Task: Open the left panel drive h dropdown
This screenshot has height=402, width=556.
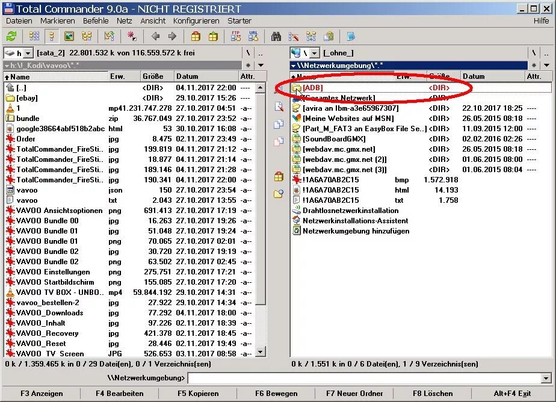Action: (28, 53)
